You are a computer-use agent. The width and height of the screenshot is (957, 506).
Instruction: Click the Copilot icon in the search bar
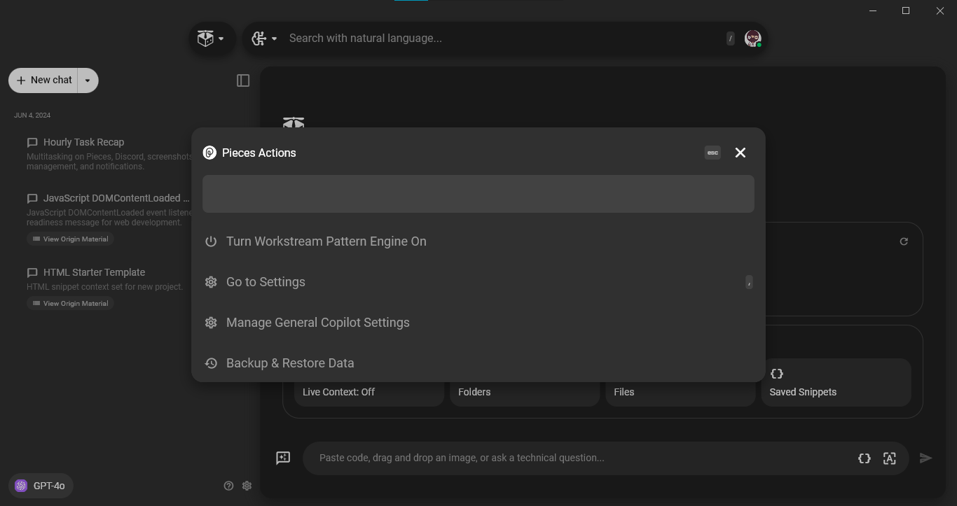coord(259,38)
